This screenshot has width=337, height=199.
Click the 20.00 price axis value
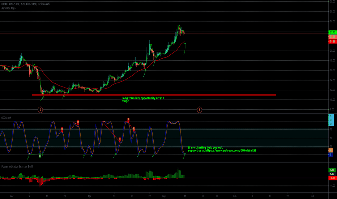(333, 51)
